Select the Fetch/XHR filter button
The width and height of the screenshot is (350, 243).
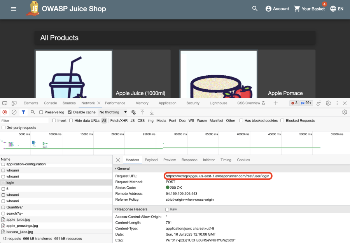click(119, 121)
